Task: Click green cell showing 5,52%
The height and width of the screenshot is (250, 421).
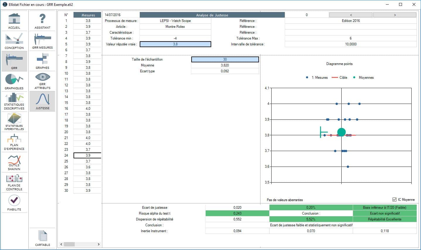Action: [x=311, y=219]
